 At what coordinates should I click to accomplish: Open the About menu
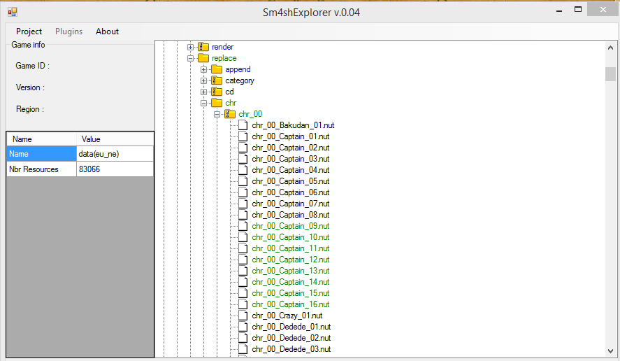(107, 31)
